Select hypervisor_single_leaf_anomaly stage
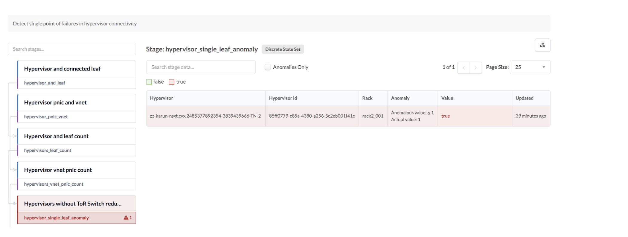Viewport: 628px width, 237px height. (x=57, y=218)
